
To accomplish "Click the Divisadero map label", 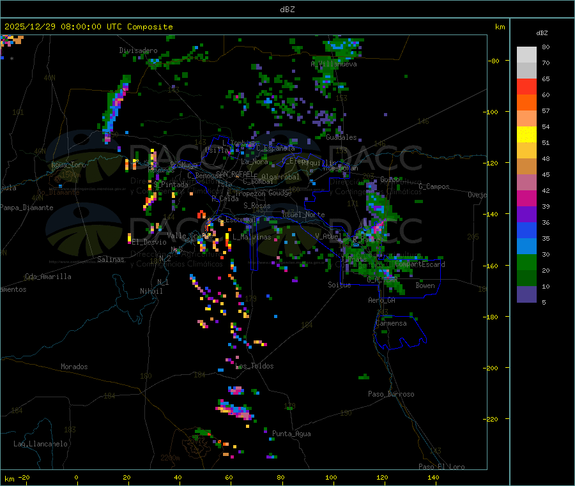I will pyautogui.click(x=138, y=50).
